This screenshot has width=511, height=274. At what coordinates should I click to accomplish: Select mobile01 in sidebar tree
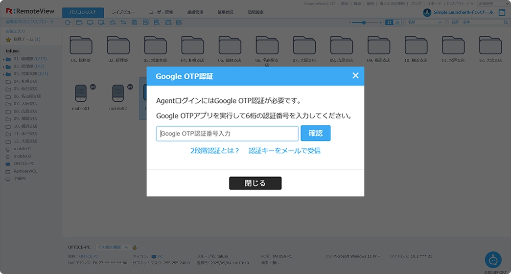(x=22, y=149)
